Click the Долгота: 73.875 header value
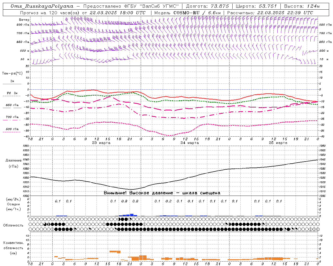333x266 pixels. click(207, 6)
